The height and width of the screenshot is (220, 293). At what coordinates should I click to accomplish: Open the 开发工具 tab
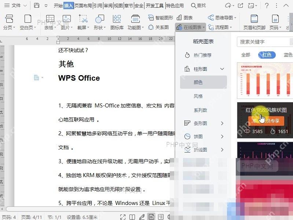pos(154,6)
